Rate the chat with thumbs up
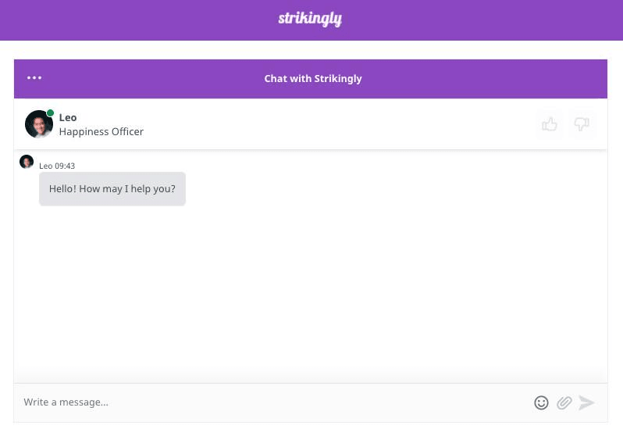Viewport: 623px width, 436px height. [550, 124]
